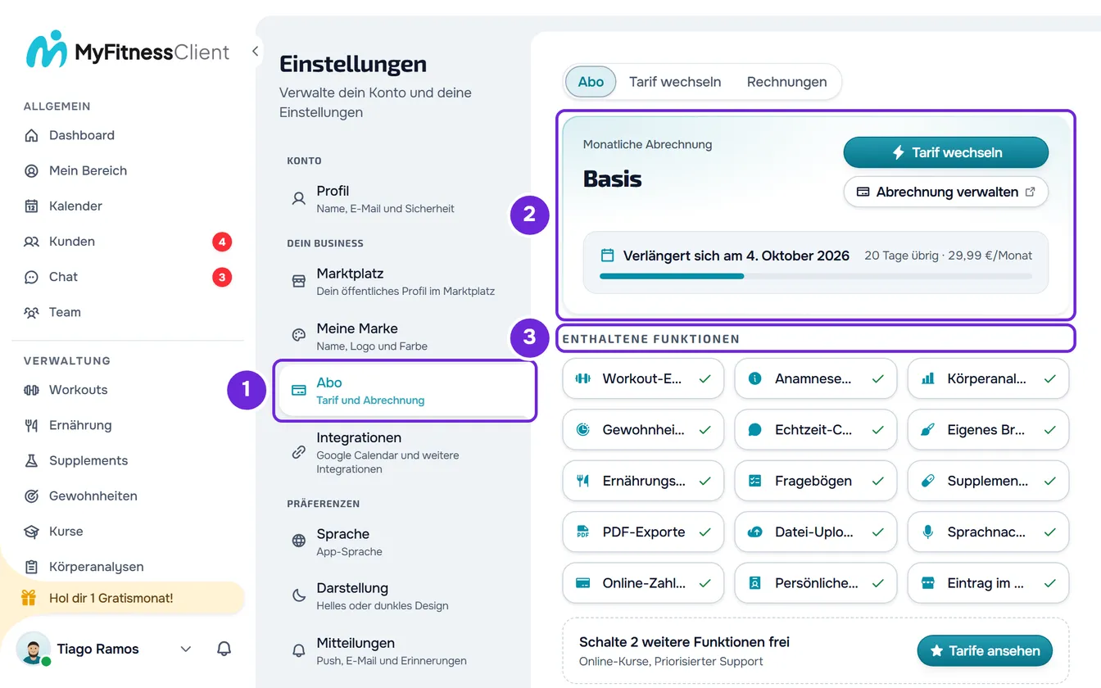Image resolution: width=1101 pixels, height=688 pixels.
Task: Click the subscription renewal progress bar
Action: click(816, 276)
